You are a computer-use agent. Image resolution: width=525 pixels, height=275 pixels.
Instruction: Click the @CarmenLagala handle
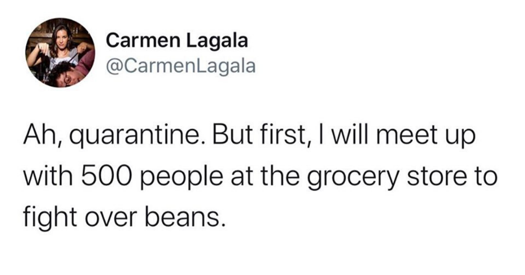pyautogui.click(x=180, y=65)
